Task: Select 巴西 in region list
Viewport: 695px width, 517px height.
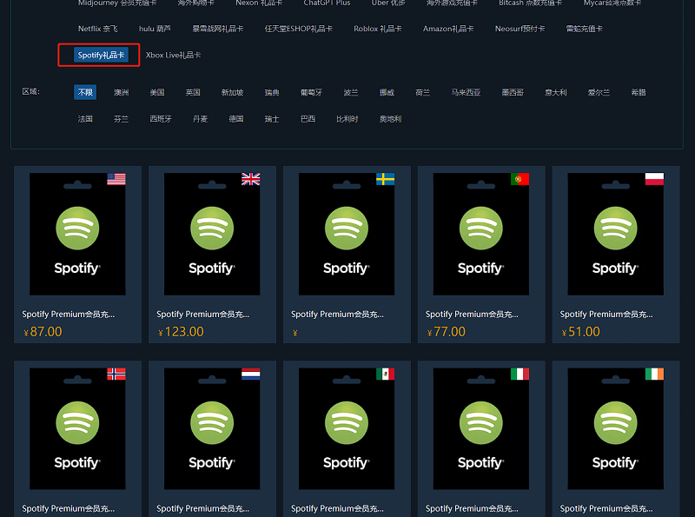Action: [308, 119]
